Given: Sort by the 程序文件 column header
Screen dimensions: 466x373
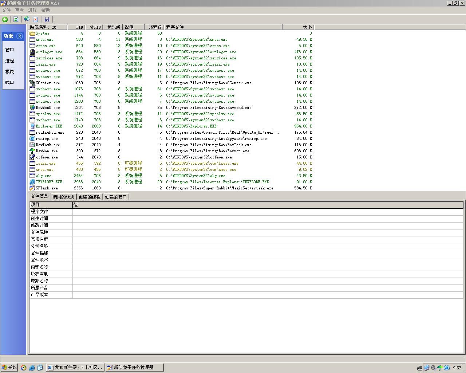Looking at the screenshot, I should [223, 27].
